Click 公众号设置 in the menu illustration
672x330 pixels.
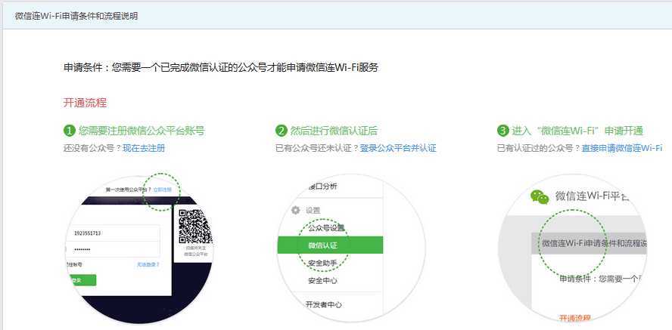pos(326,228)
